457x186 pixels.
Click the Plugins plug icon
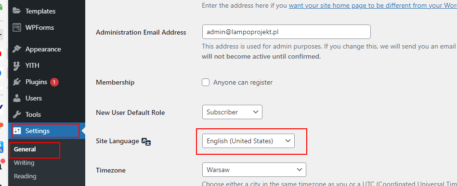17,82
